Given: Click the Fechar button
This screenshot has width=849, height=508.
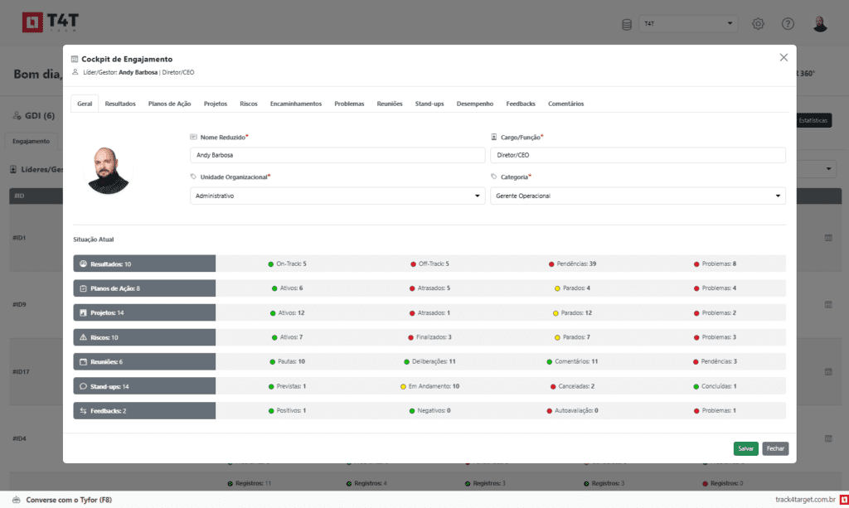Looking at the screenshot, I should 775,448.
